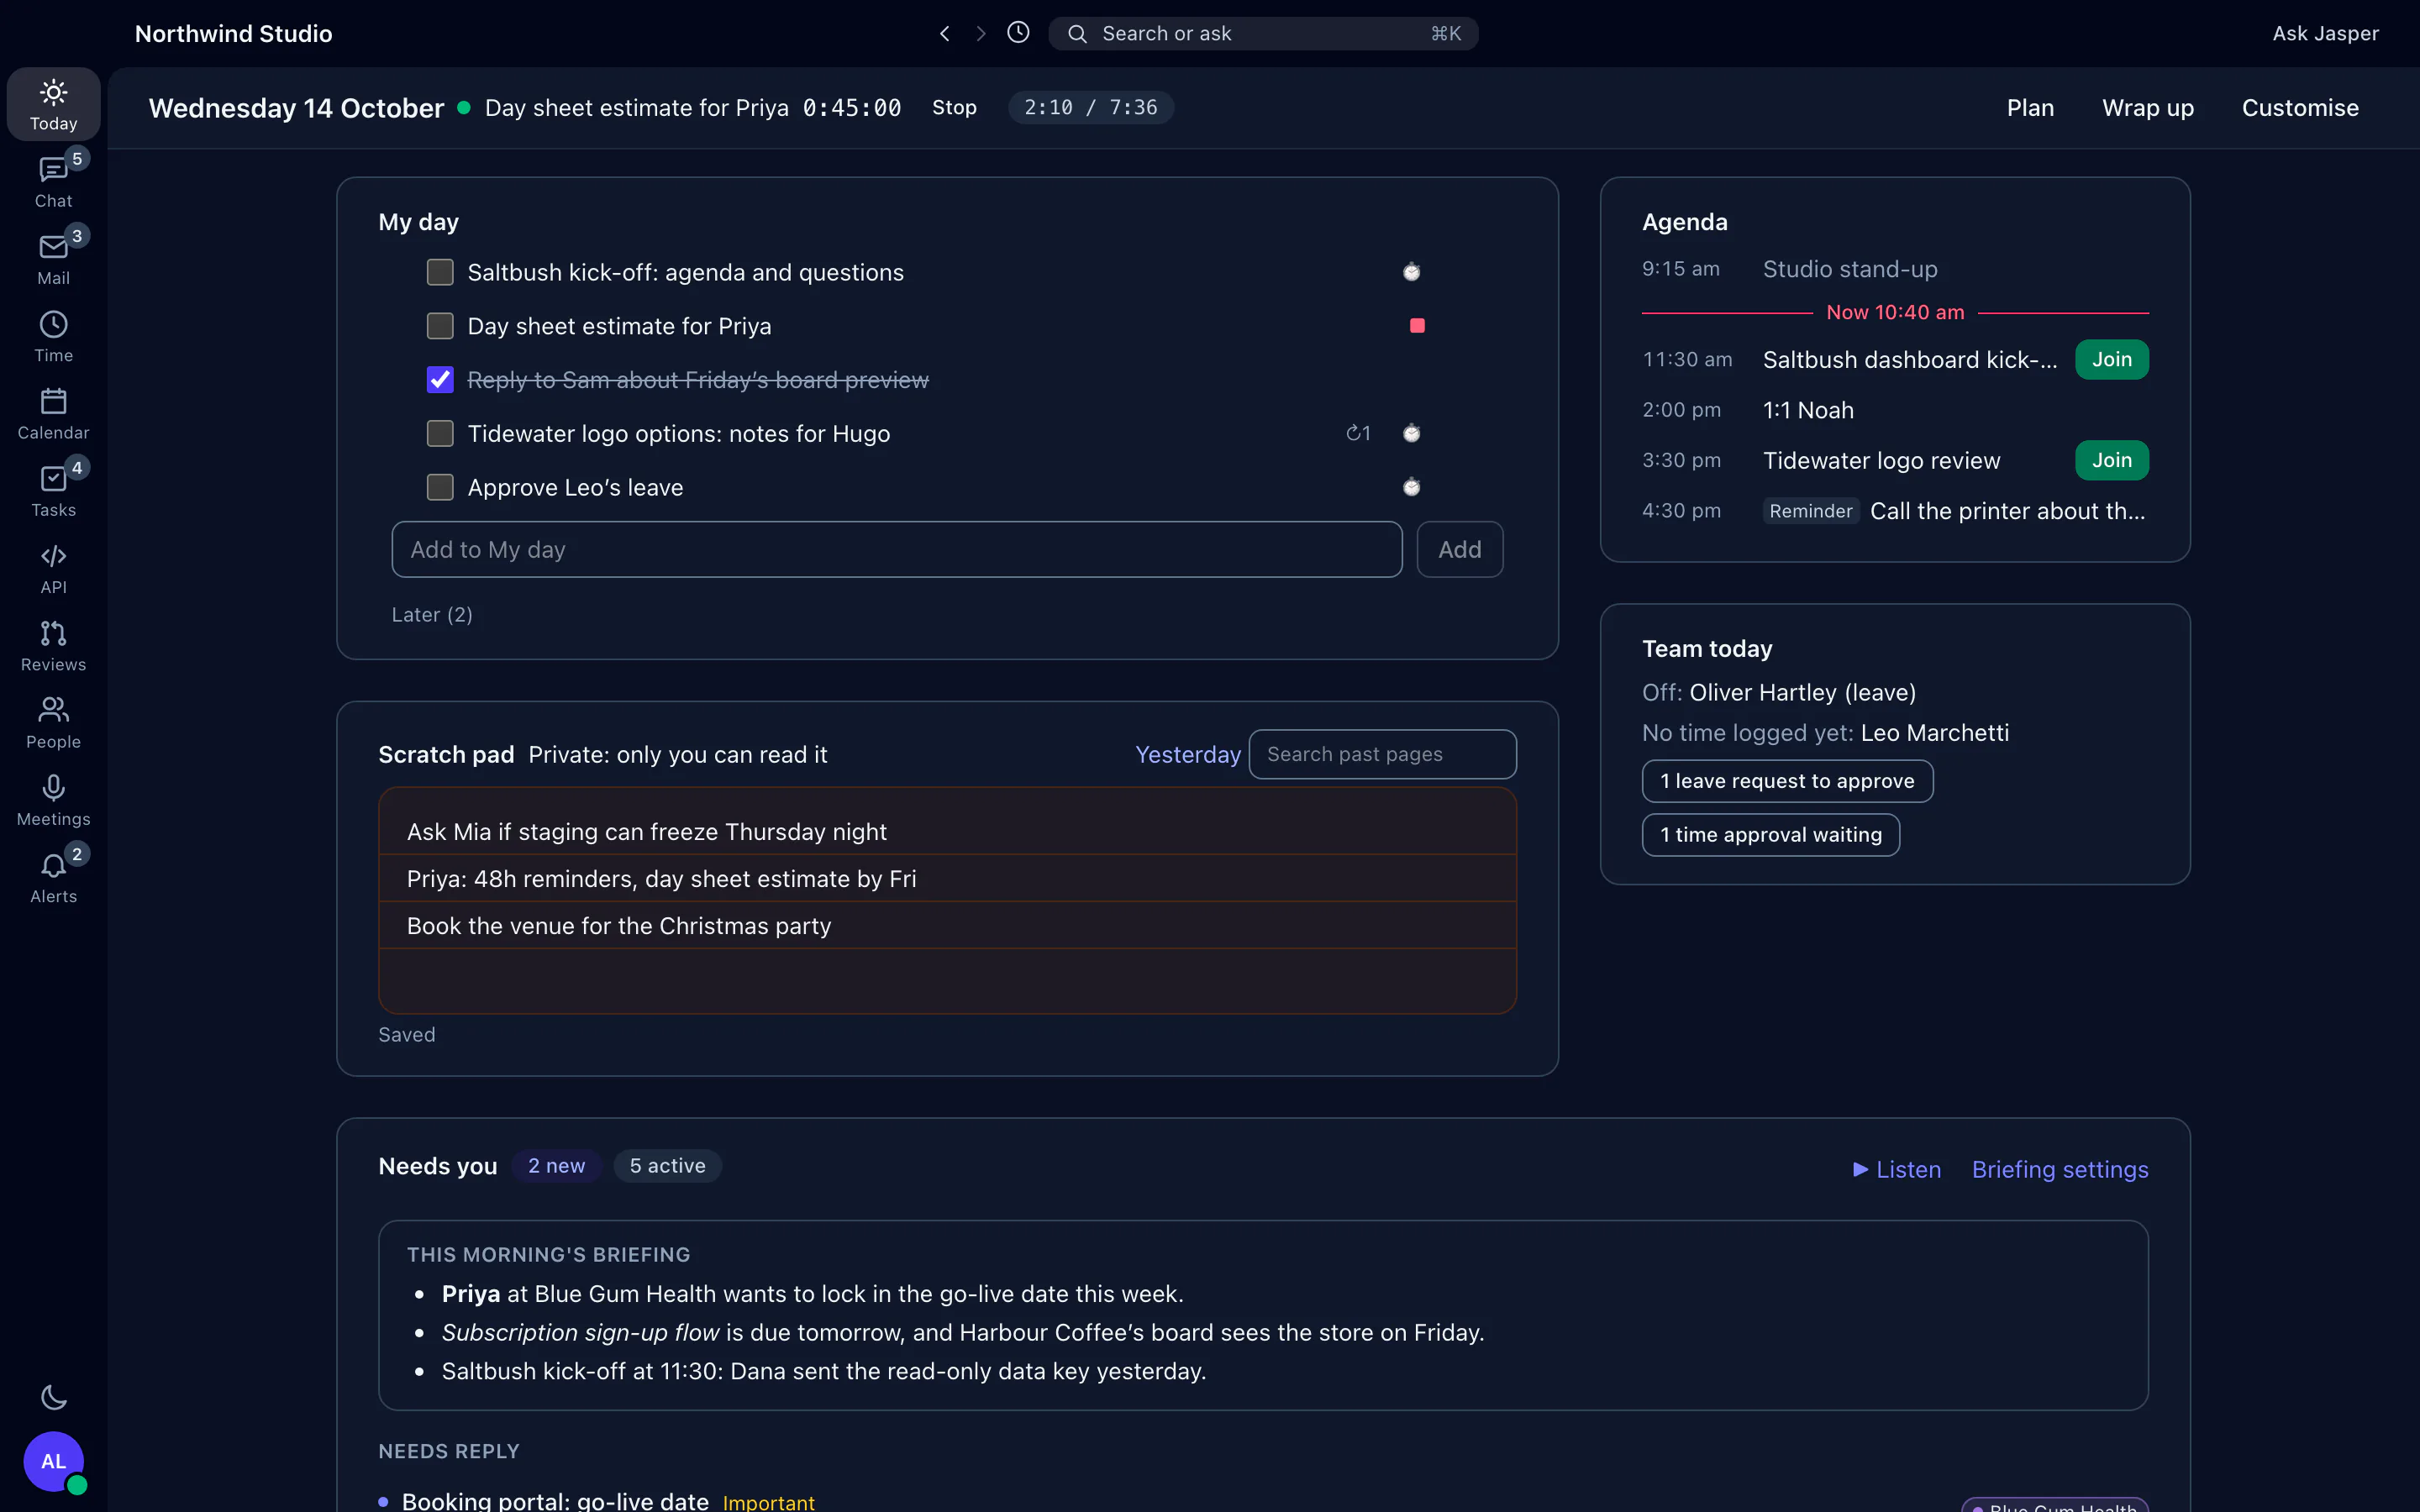Stop the running timer in the header
Viewport: 2420px width, 1512px height.
(x=954, y=107)
